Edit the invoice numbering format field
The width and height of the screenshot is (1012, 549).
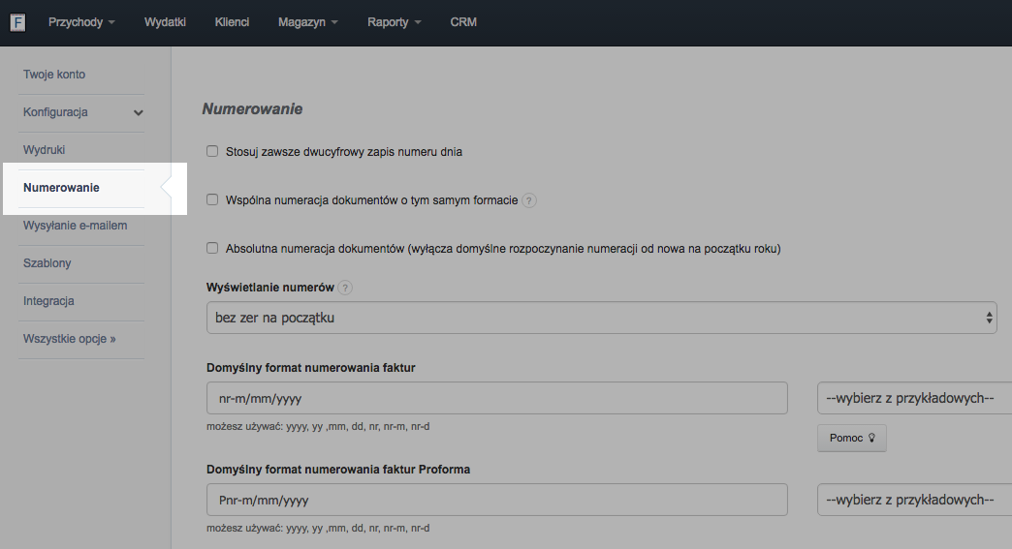pyautogui.click(x=497, y=398)
